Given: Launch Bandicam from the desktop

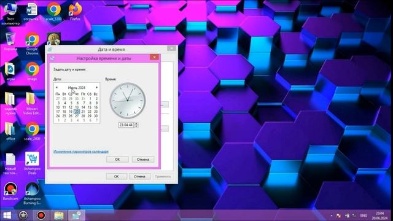Looking at the screenshot, I should click(10, 192).
